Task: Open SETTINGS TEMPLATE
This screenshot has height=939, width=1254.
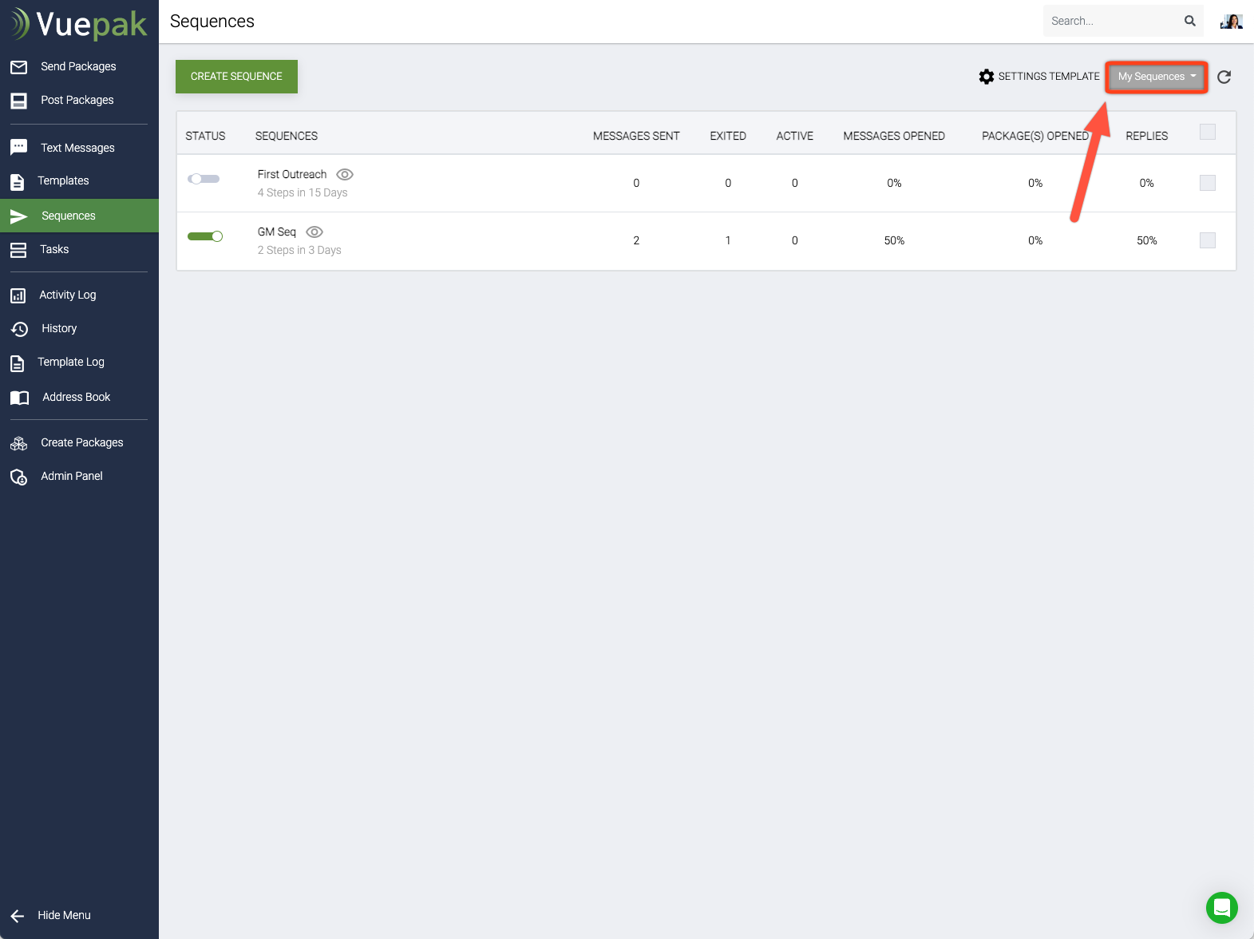Action: coord(1039,76)
